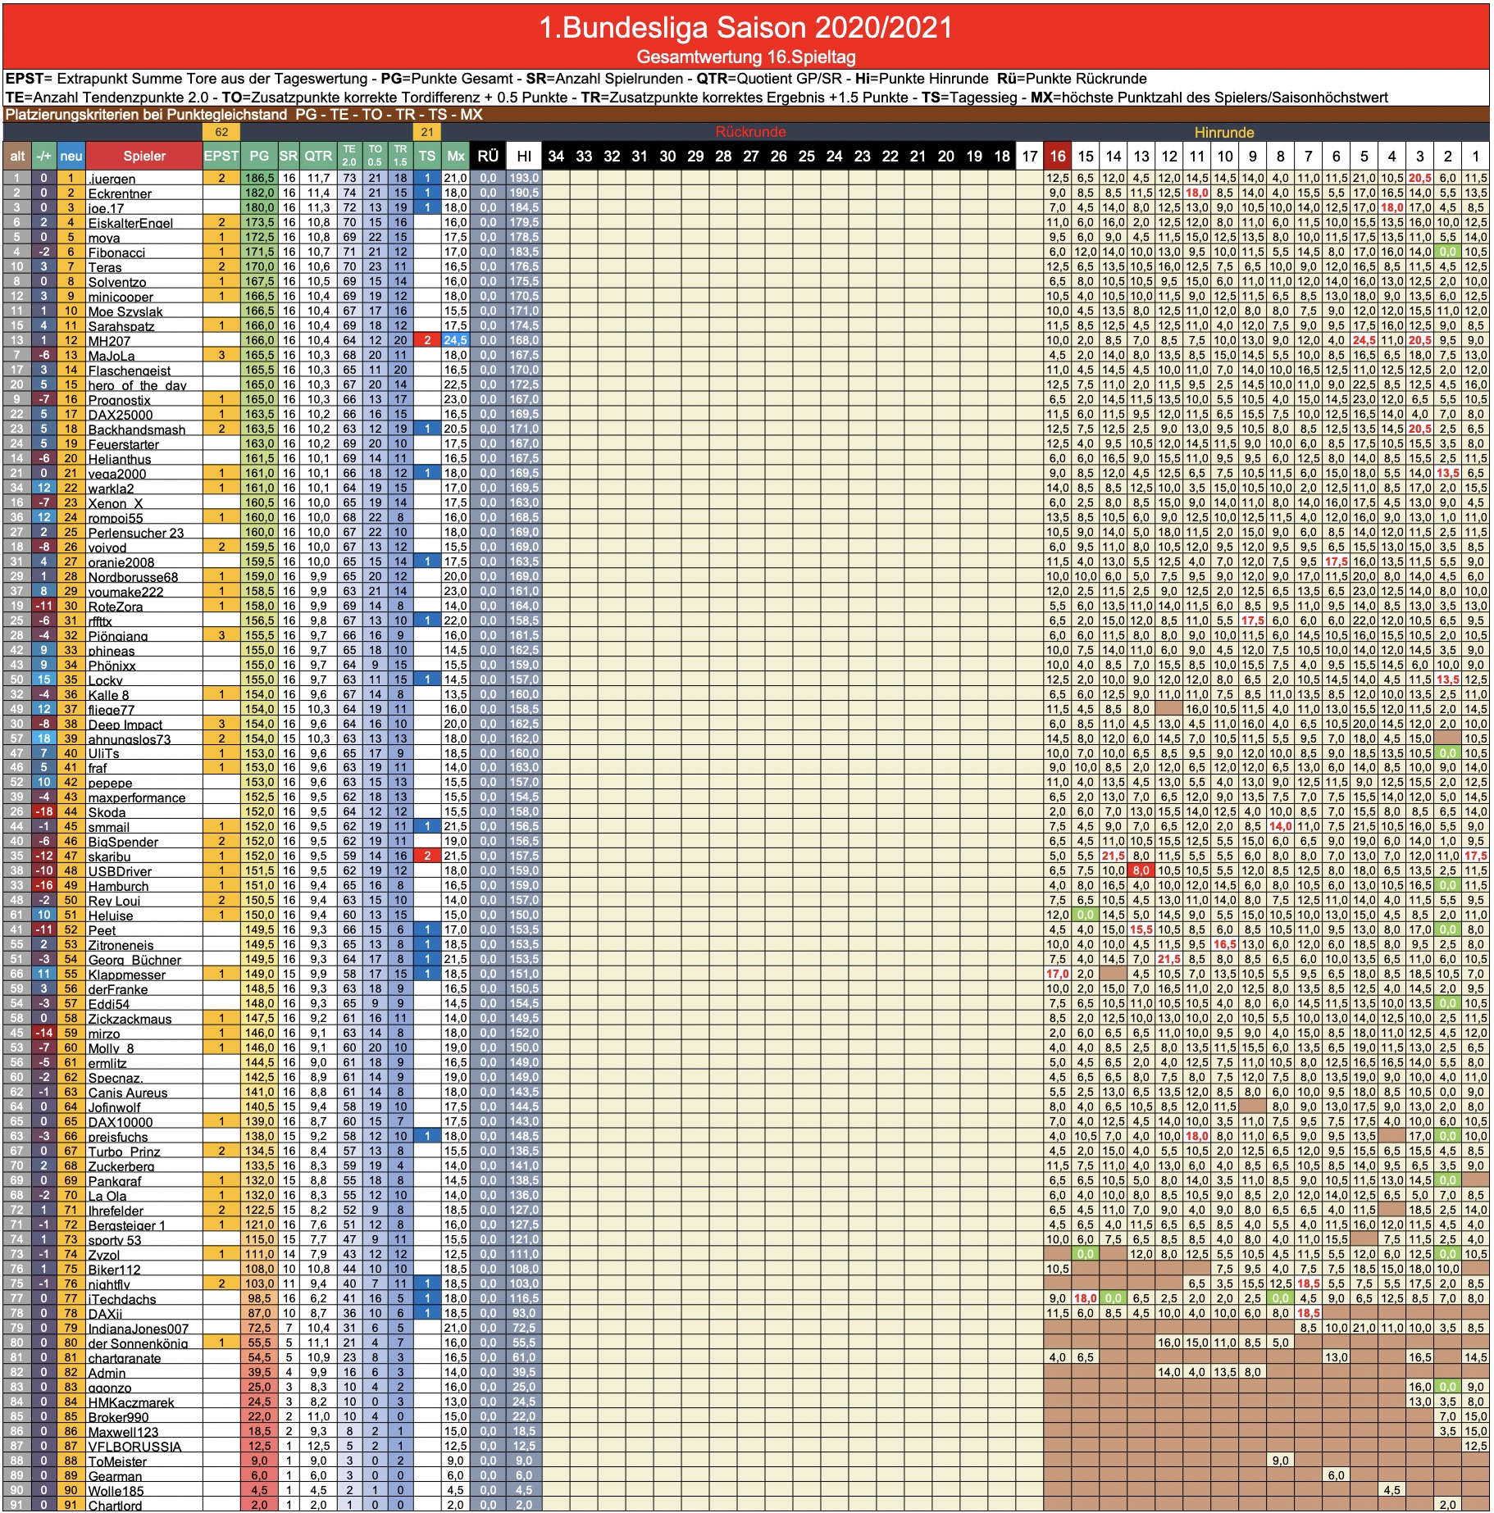Select player name 'Deep Impact'
Screen dimensions: 1494x1513
tap(125, 725)
